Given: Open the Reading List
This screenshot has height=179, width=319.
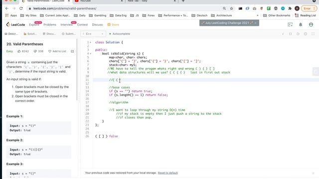Looking at the screenshot, I should click(306, 15).
